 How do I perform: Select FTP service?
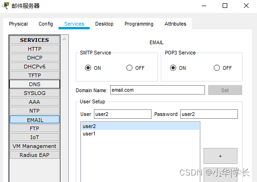pyautogui.click(x=34, y=128)
